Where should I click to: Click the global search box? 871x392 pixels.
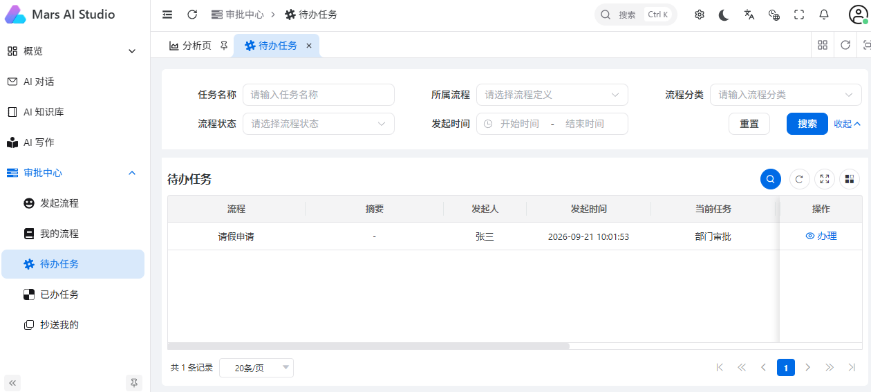[x=635, y=15]
